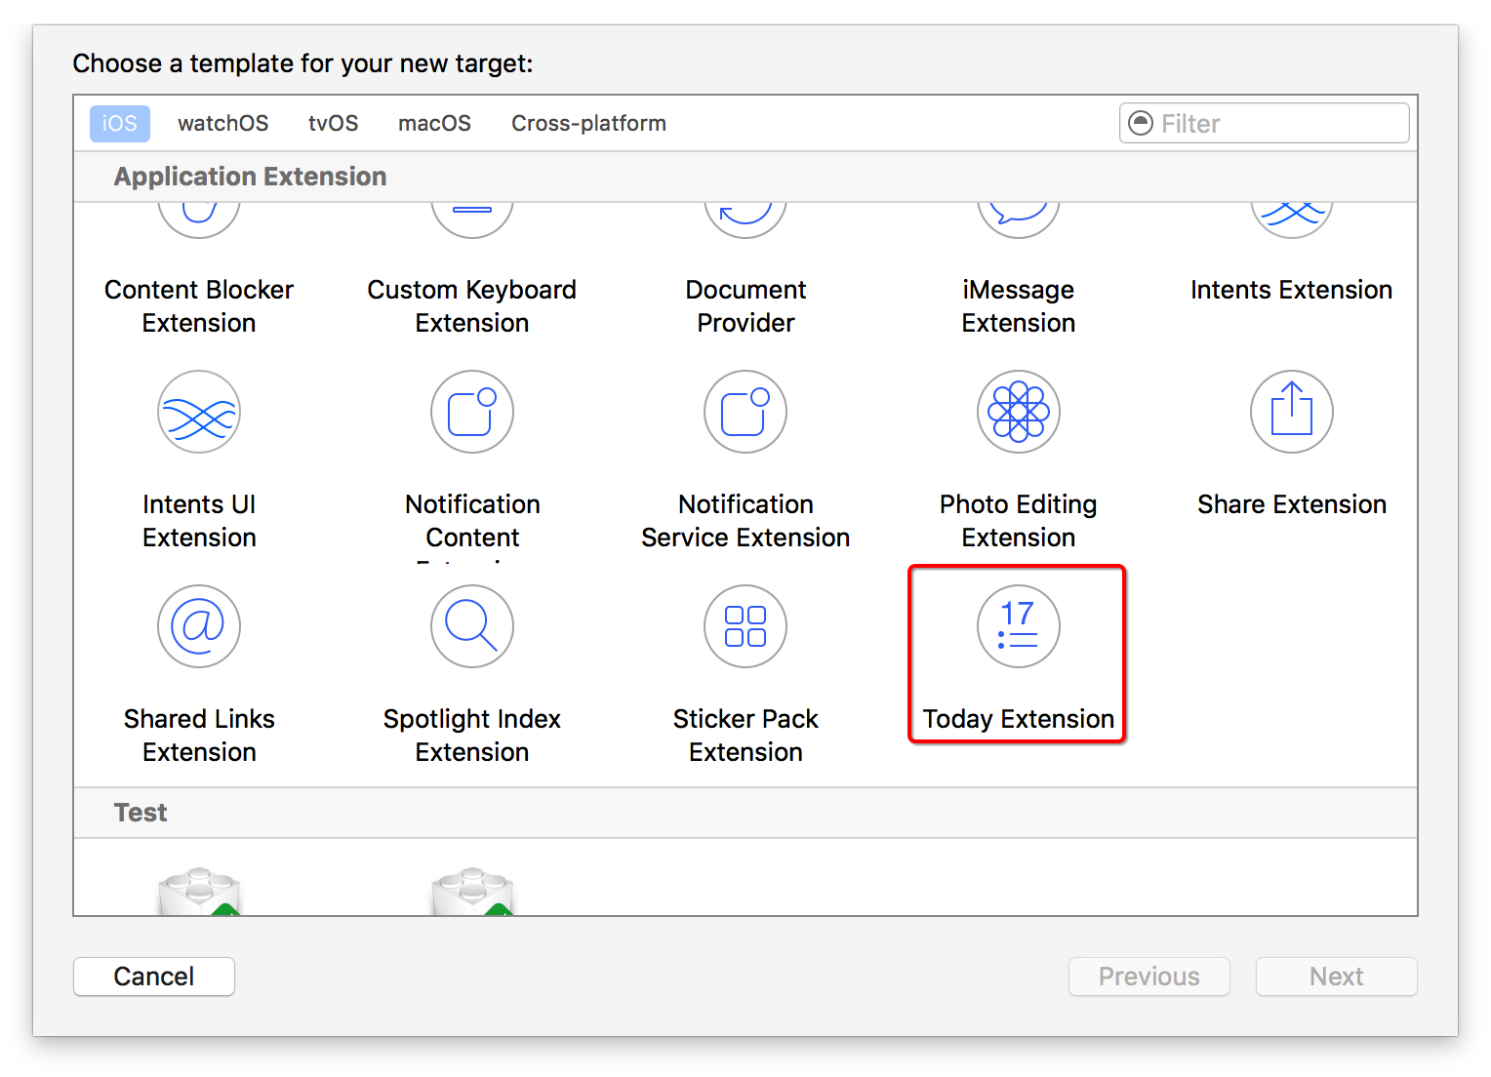This screenshot has height=1077, width=1491.
Task: Pick the Notification Service Extension icon
Action: pos(745,412)
